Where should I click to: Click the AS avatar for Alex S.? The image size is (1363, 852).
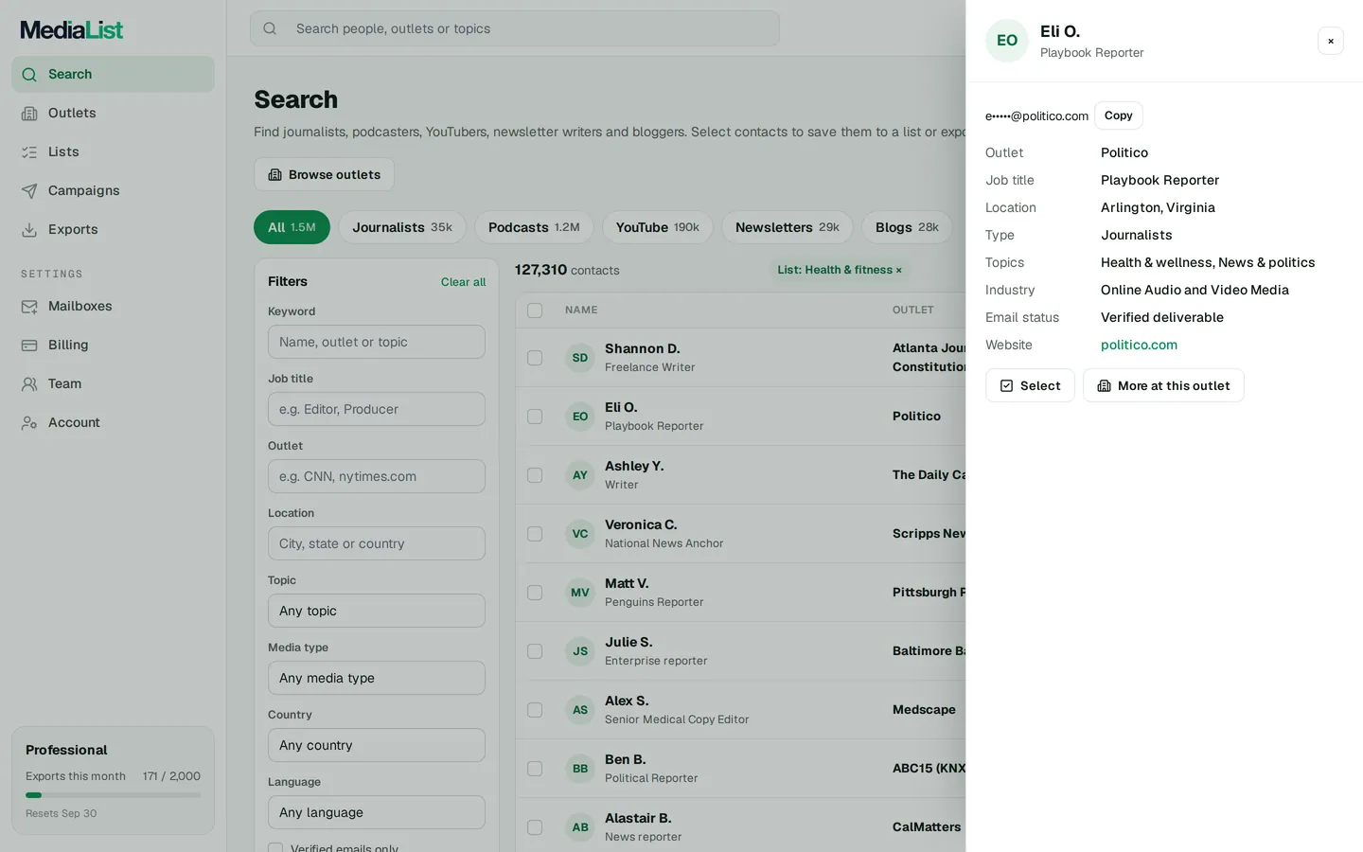point(580,710)
